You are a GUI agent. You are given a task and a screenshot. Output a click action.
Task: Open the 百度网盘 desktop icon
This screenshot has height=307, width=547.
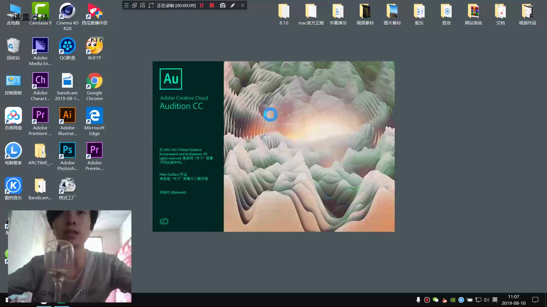(13, 119)
